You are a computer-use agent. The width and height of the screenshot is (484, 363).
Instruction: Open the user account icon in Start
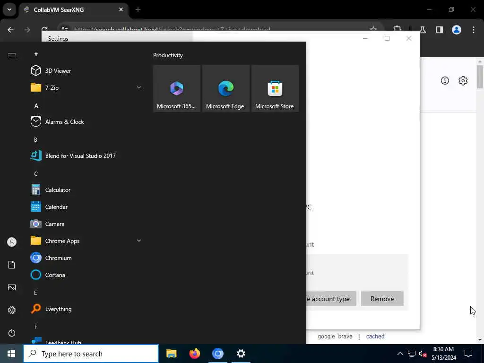point(12,242)
